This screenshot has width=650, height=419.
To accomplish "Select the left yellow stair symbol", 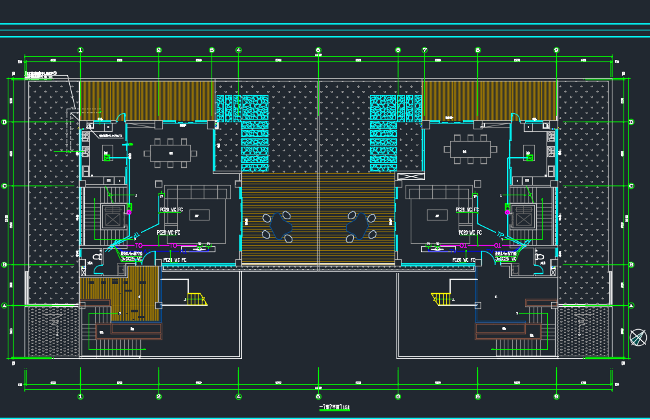I will (x=197, y=299).
